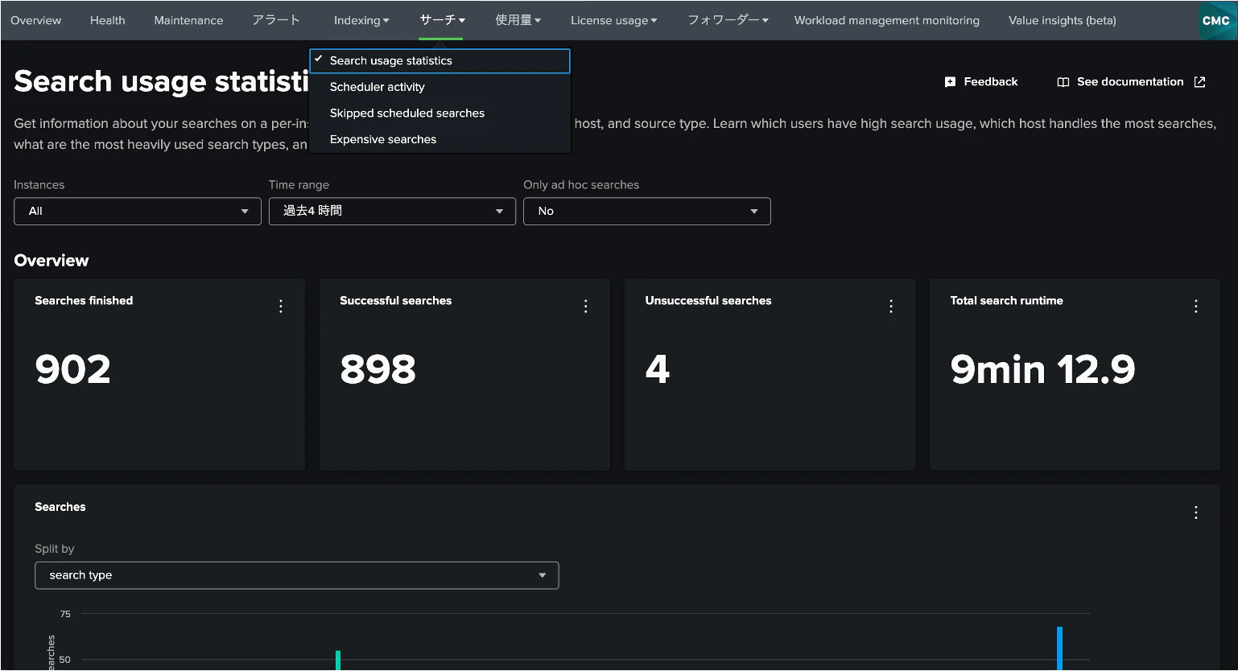Click the Feedback button label
The width and height of the screenshot is (1238, 671).
(x=990, y=82)
